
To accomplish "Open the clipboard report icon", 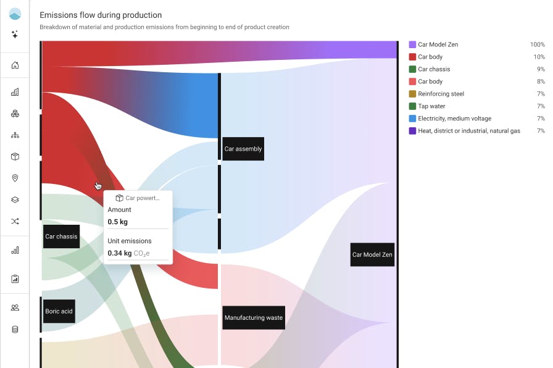I will 15,279.
